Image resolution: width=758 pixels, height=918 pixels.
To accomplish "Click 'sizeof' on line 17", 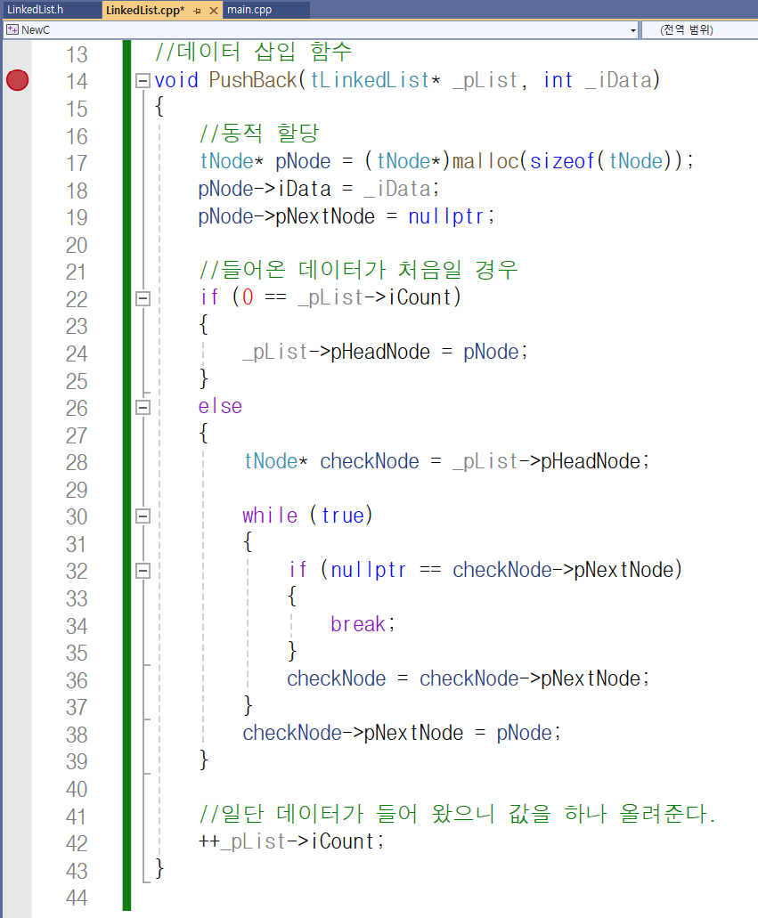I will 562,161.
